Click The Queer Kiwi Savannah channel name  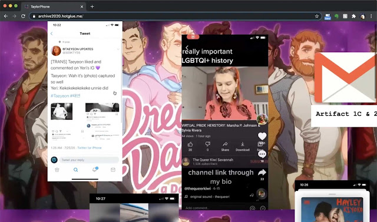click(213, 160)
